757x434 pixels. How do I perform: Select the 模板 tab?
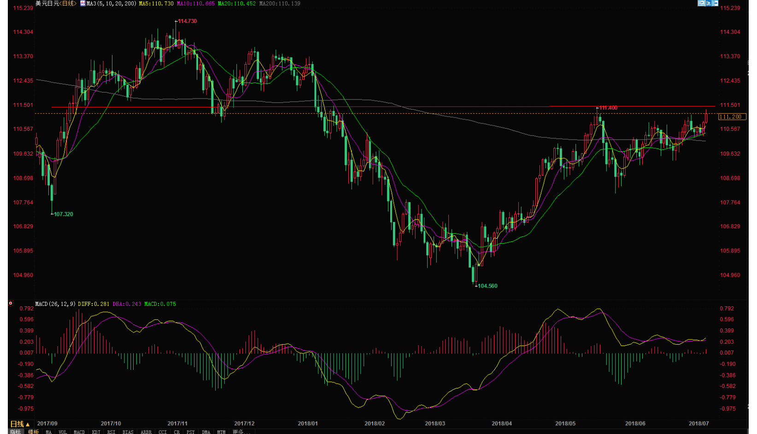pyautogui.click(x=33, y=432)
